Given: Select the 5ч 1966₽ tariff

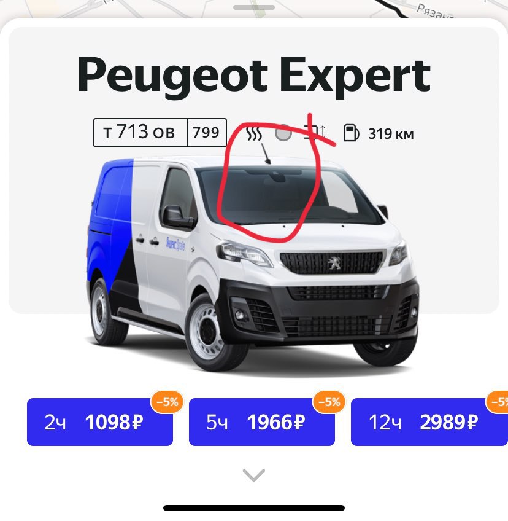Looking at the screenshot, I should coord(262,422).
